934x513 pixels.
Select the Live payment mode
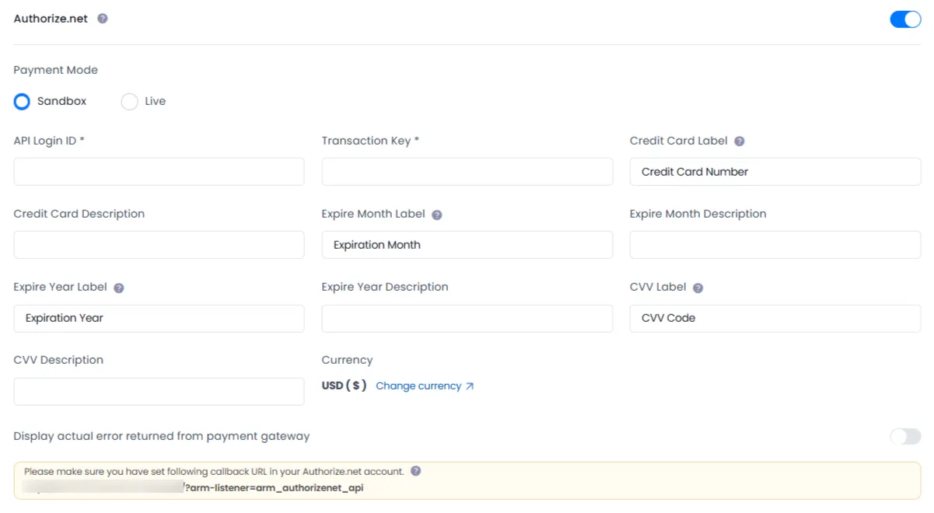tap(129, 101)
